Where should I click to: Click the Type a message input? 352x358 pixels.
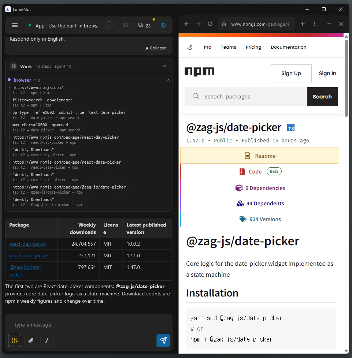coord(89,325)
